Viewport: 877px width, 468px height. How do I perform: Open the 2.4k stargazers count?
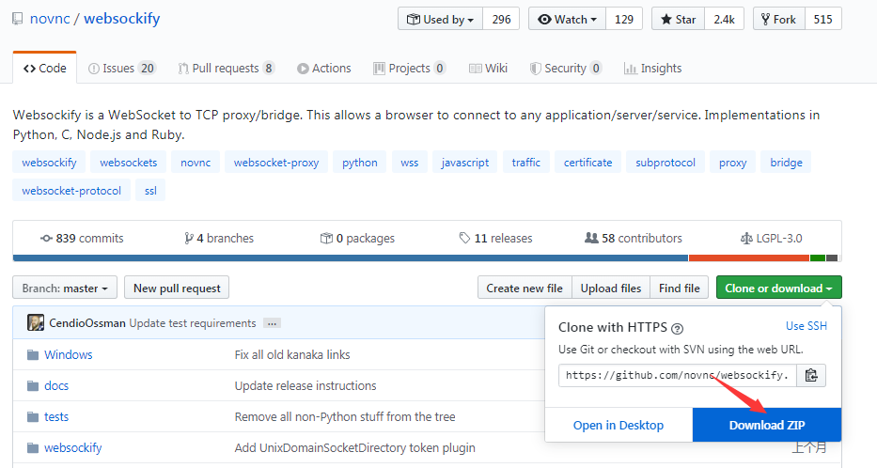click(724, 19)
